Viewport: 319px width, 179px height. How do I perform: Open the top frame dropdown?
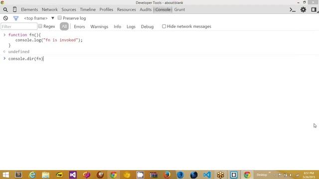(39, 18)
